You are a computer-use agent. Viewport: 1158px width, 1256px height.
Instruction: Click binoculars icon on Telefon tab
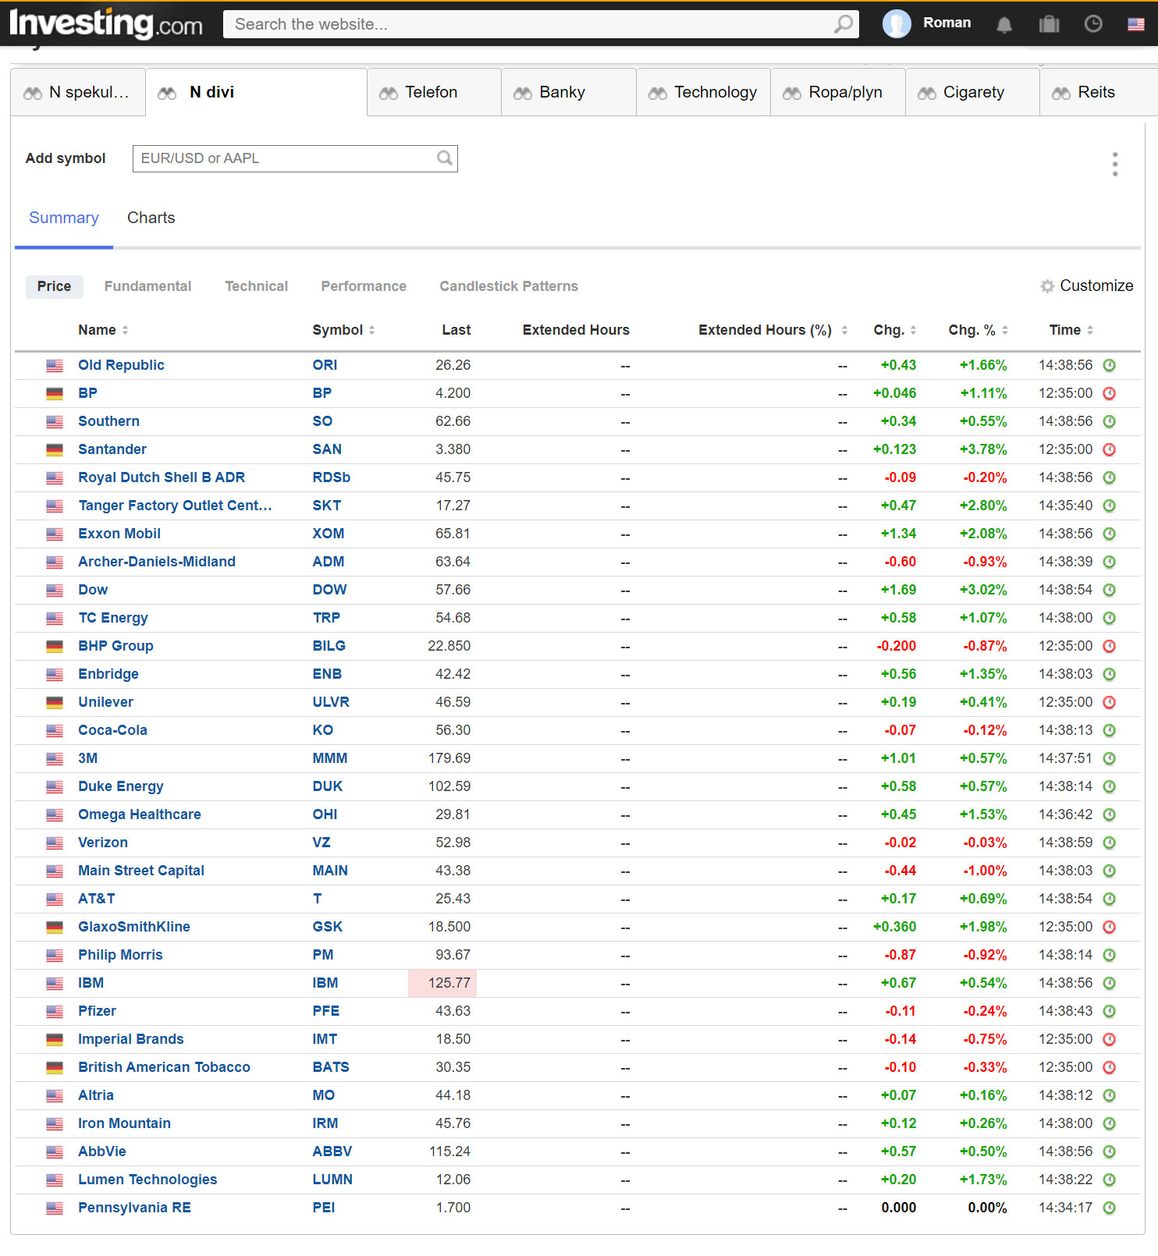pos(389,94)
